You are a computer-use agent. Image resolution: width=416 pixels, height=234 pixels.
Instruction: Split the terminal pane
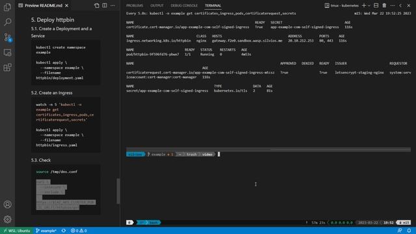[x=376, y=6]
